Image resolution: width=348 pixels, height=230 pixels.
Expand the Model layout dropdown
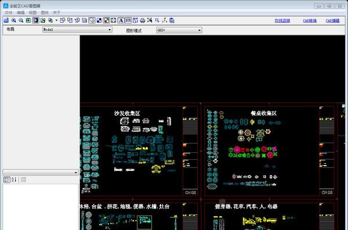(x=77, y=30)
